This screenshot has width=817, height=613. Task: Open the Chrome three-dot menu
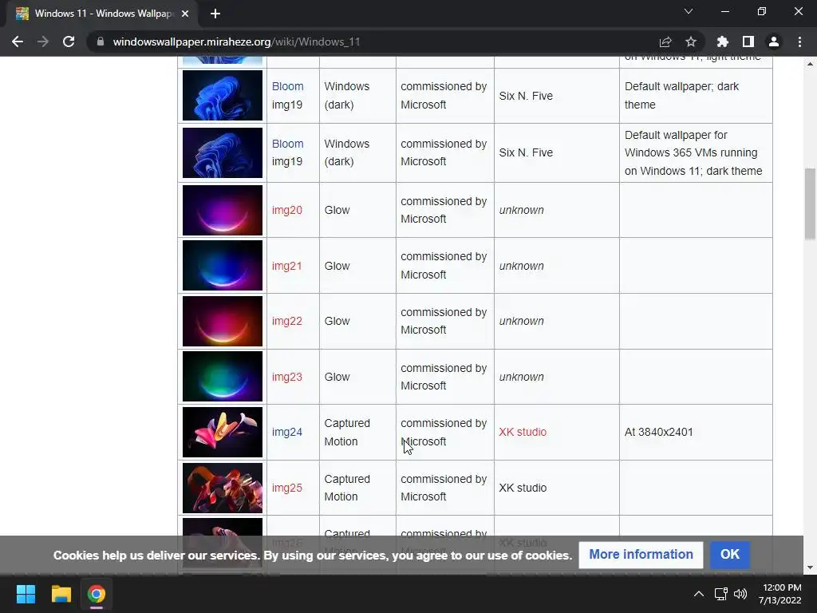click(x=799, y=42)
